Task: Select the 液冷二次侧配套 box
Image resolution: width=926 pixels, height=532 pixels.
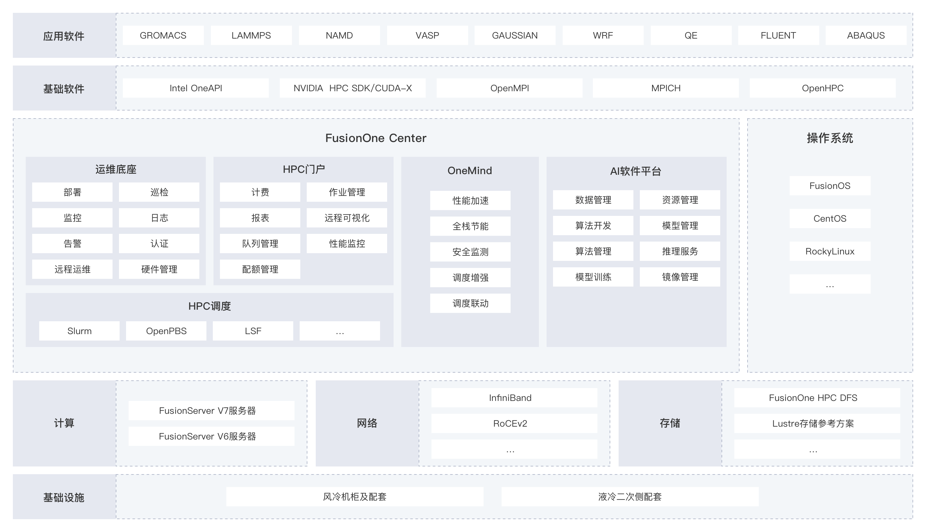Action: 630,497
